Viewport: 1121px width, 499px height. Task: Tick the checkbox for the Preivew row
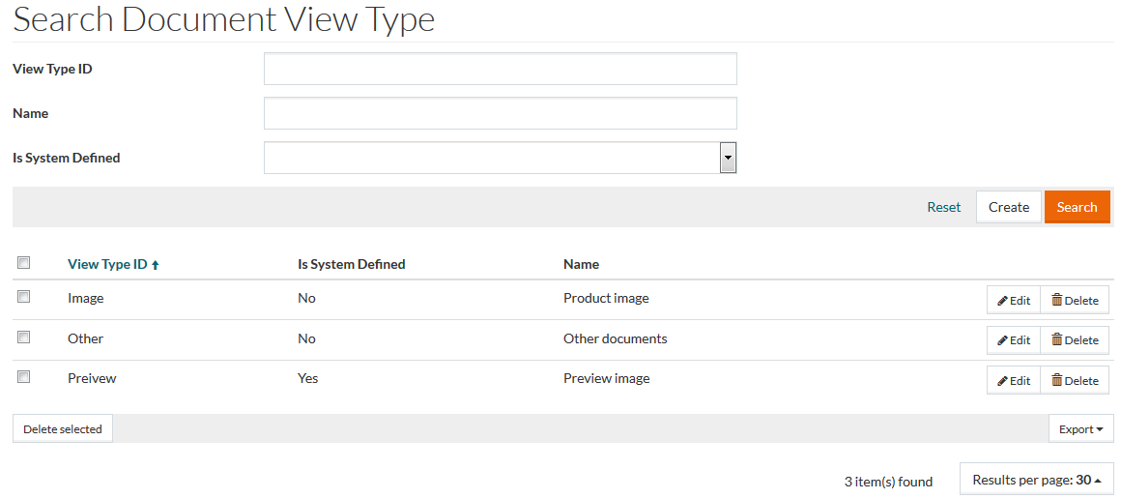(24, 377)
